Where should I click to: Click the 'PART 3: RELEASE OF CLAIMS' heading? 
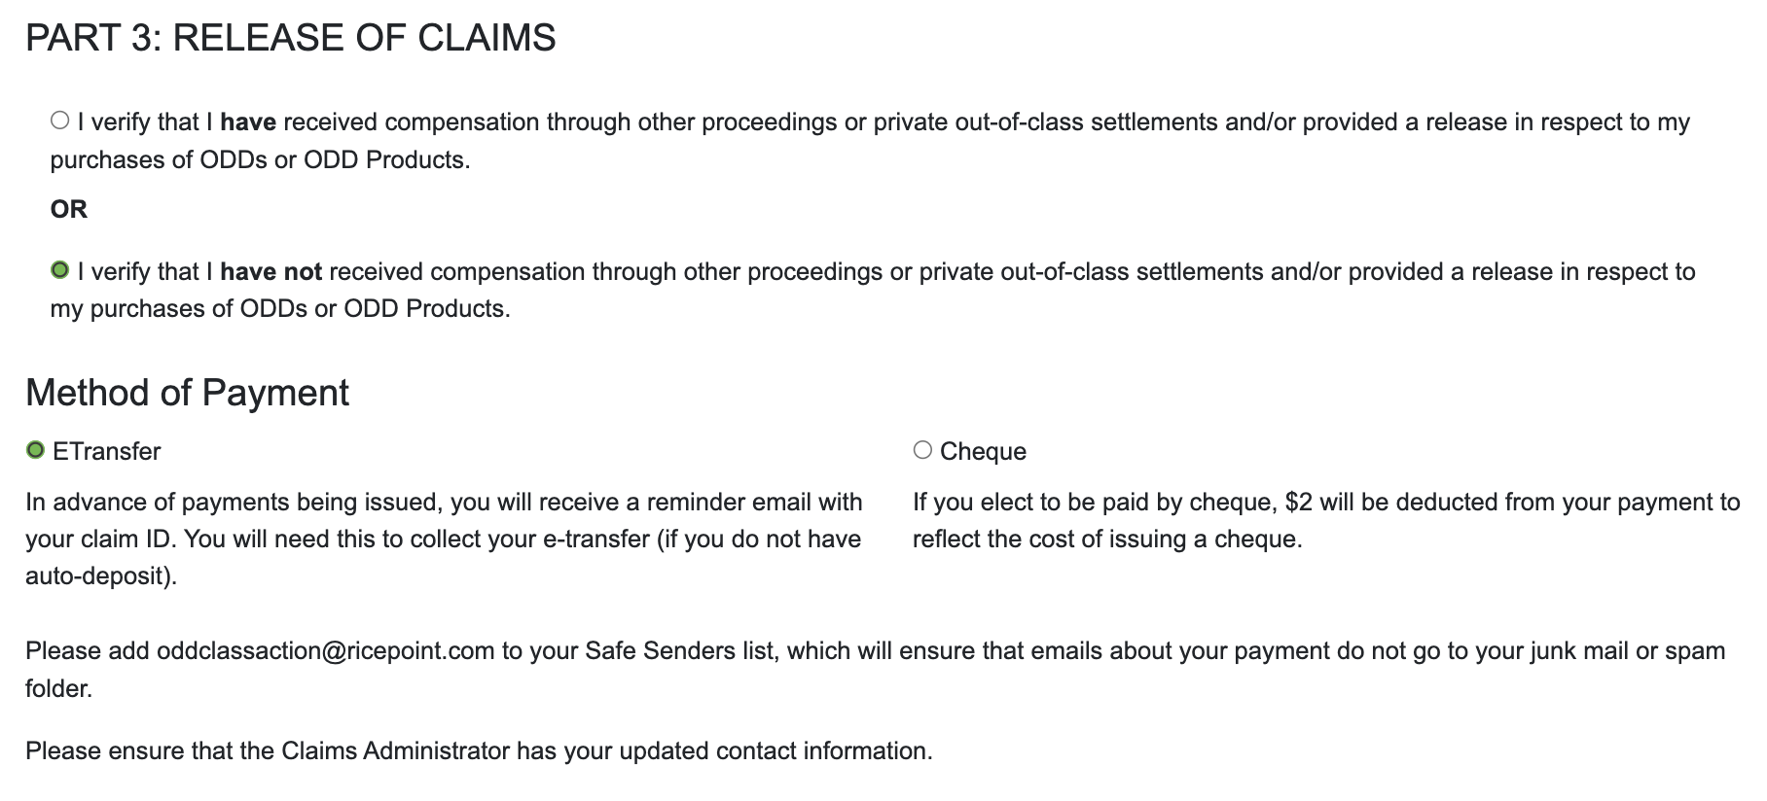pos(291,38)
